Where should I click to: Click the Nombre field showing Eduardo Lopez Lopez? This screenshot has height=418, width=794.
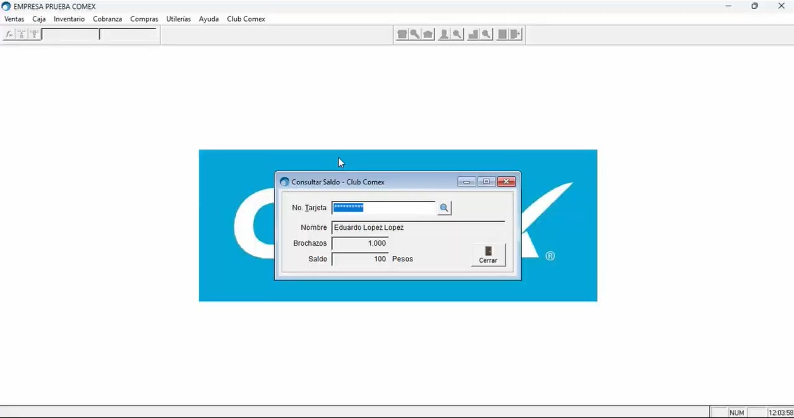pos(418,227)
